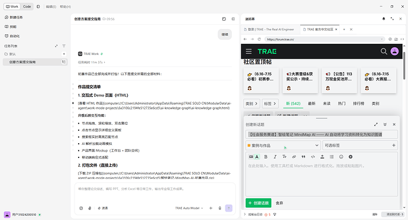Click the heading text-size icon in composer
This screenshot has height=220, width=408.
(284, 157)
